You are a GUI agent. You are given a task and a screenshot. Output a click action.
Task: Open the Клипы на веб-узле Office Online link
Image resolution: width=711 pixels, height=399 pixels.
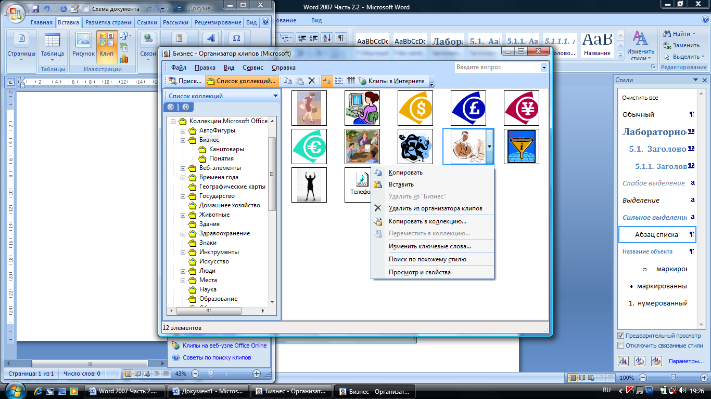[224, 345]
